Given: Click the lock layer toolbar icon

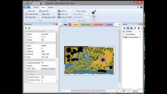Looking at the screenshot, I should tap(132, 28).
